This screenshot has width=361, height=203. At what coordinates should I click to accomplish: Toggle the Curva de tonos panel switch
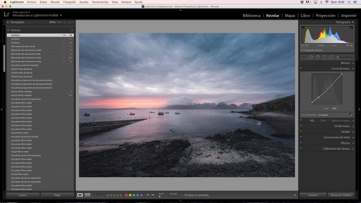coord(301,68)
